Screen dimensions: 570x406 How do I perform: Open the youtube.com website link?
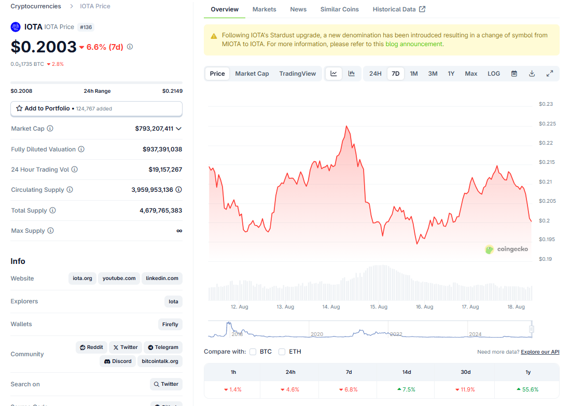[119, 278]
